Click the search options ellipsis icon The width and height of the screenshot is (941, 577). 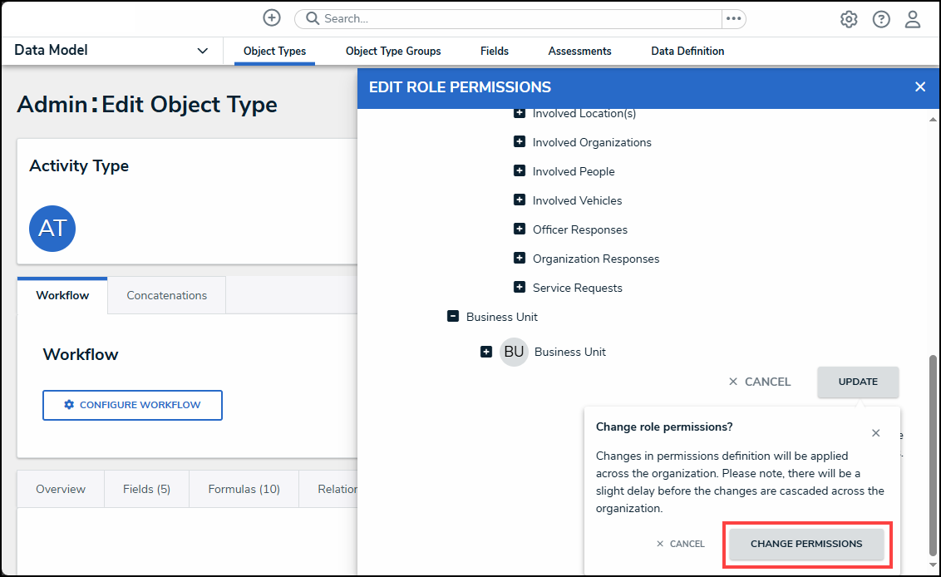click(733, 19)
